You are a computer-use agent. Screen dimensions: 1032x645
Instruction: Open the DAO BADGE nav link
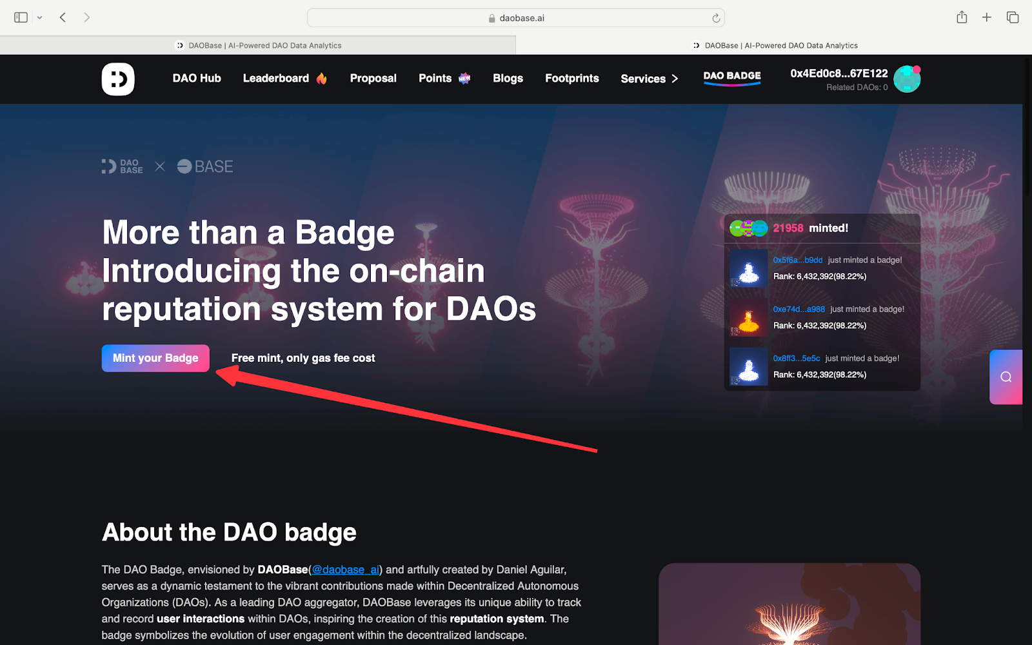click(732, 77)
